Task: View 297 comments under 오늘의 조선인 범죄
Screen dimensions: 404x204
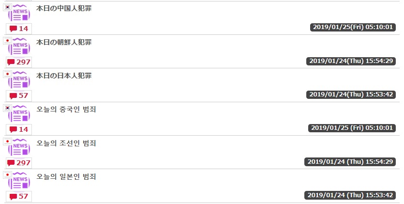Action: (19, 163)
